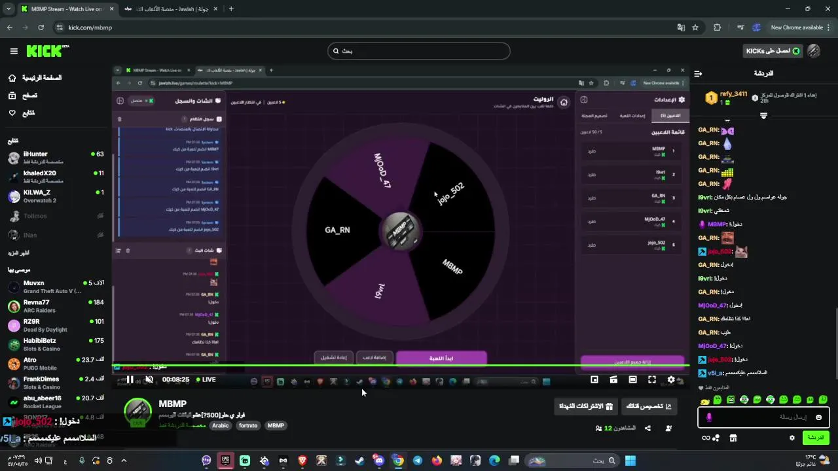838x471 pixels.
Task: Open the iiHunter channel in sidebar
Action: point(55,158)
